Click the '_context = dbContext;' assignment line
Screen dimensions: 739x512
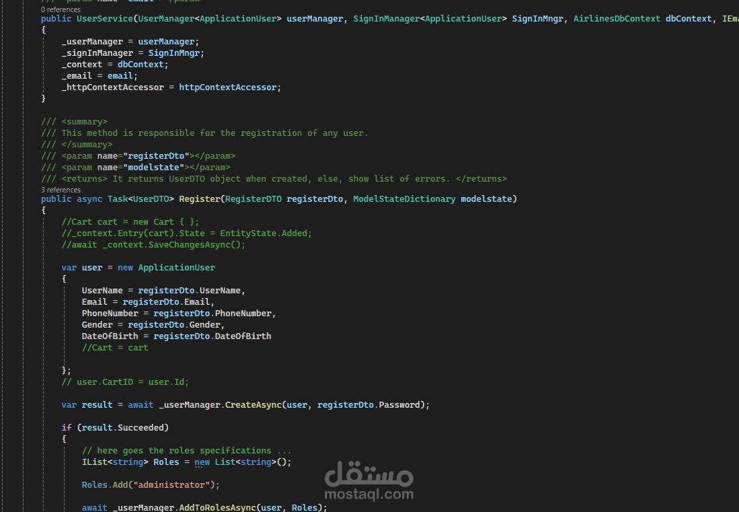tap(114, 65)
